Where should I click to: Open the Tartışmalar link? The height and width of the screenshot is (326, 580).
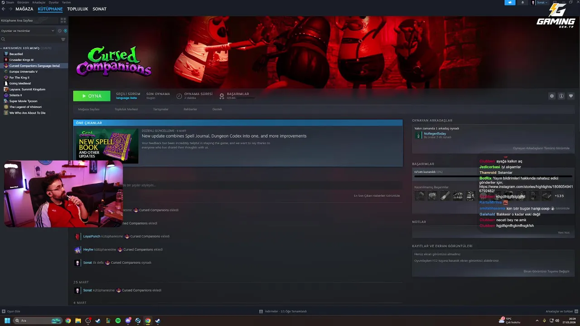(161, 109)
